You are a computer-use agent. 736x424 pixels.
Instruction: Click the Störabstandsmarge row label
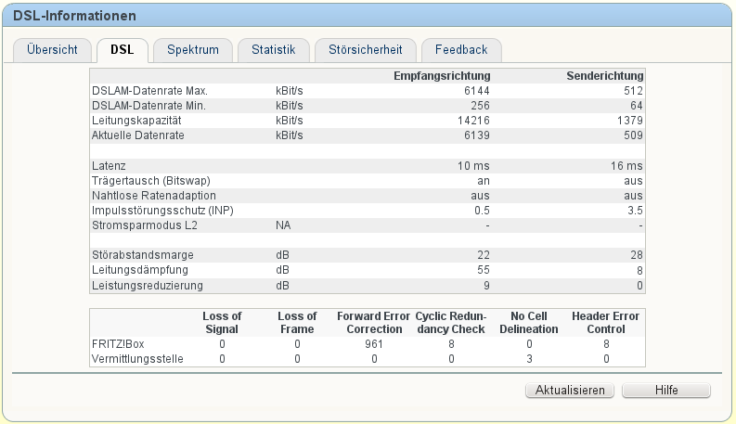(143, 255)
